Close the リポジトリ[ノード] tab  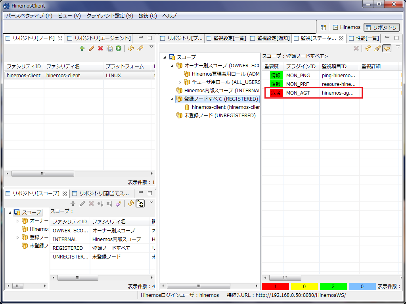(x=60, y=38)
